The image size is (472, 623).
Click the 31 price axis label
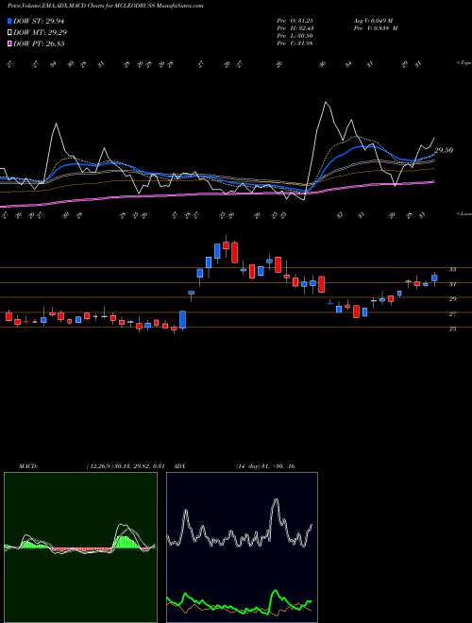(x=452, y=284)
